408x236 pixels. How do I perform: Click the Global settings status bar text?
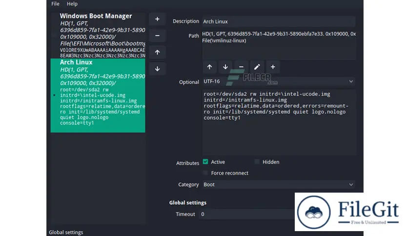(x=66, y=232)
